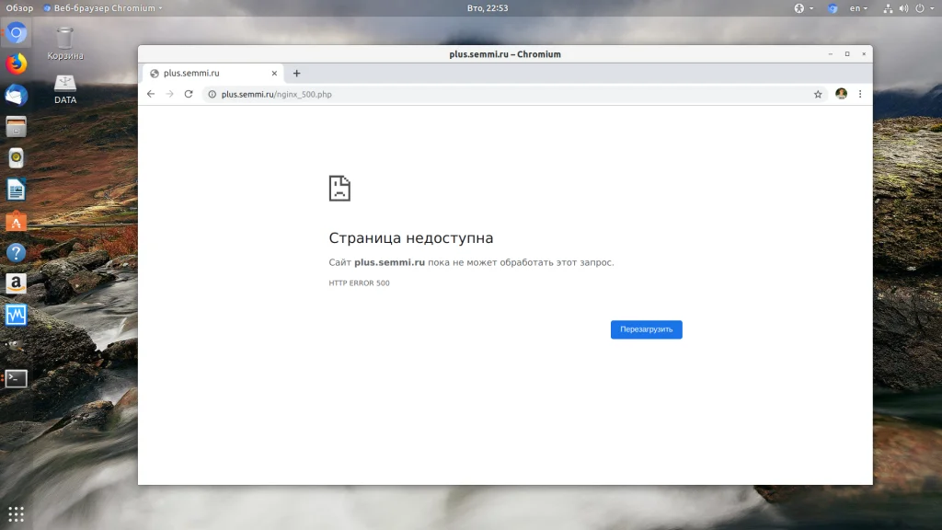Screen dimensions: 942x530
Task: Open Веб-браузер Chromium app menu
Action: point(103,8)
